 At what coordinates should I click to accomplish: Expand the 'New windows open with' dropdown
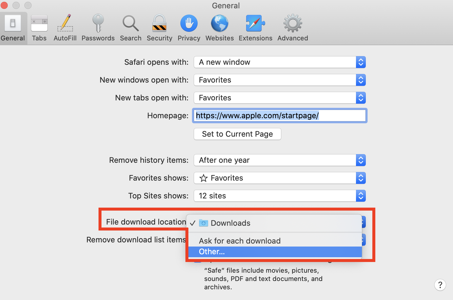280,80
